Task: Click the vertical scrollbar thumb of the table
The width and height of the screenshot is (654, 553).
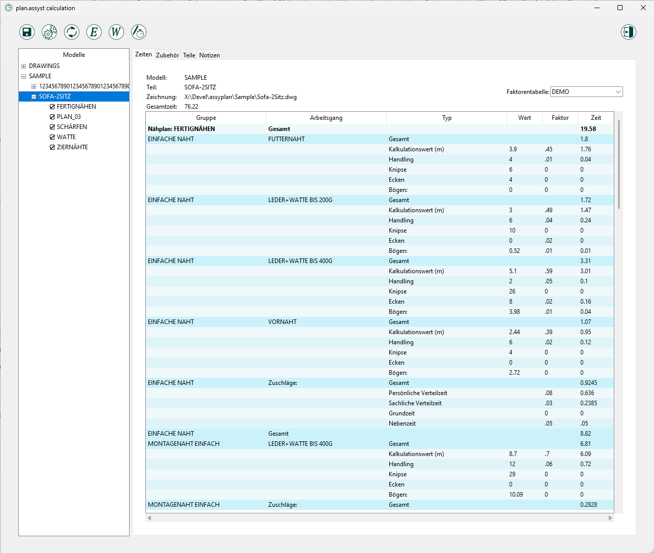Action: click(618, 164)
